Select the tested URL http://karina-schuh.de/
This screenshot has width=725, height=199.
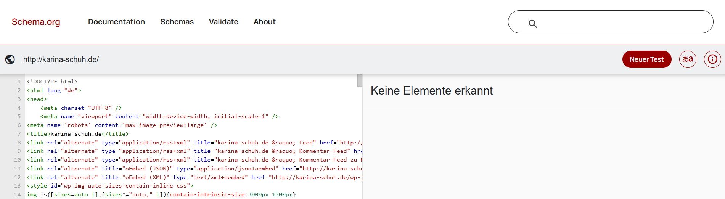[x=61, y=59]
